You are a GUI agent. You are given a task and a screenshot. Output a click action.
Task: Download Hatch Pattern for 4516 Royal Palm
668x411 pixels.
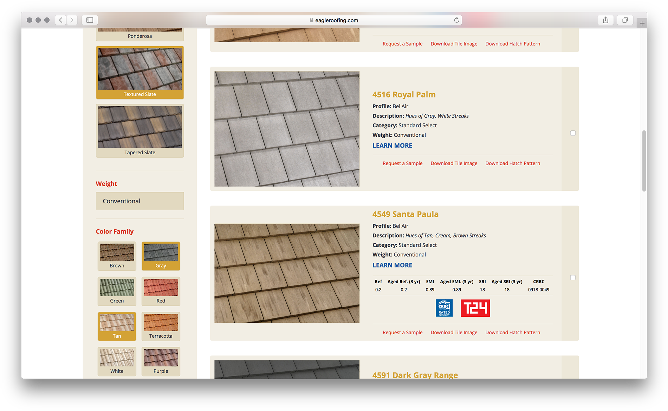(513, 163)
